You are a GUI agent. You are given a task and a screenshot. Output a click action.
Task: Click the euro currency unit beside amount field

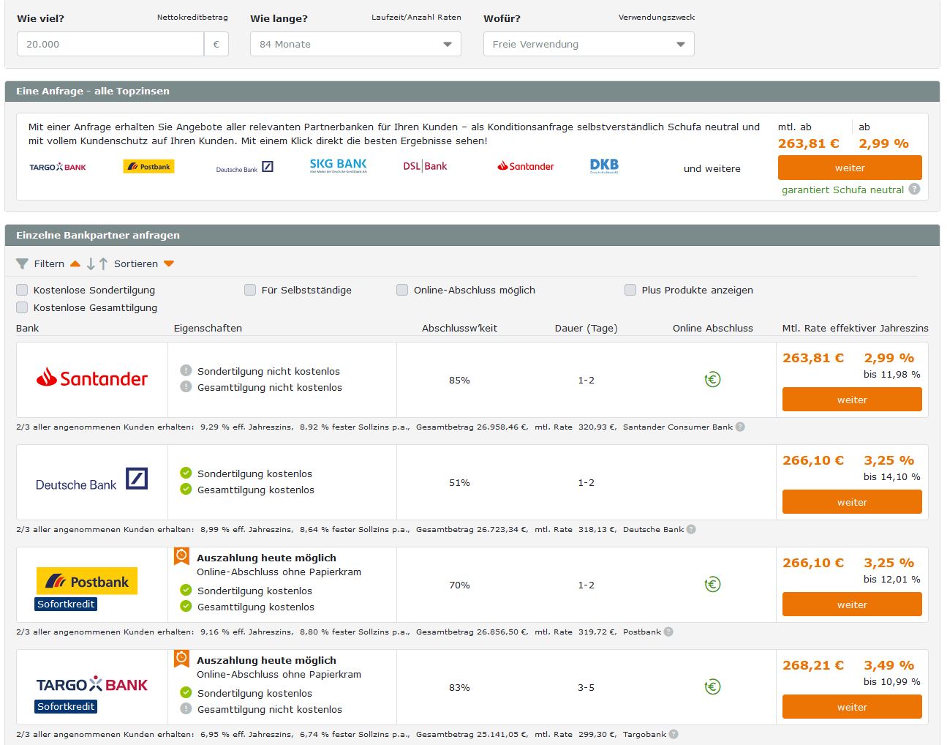(216, 44)
